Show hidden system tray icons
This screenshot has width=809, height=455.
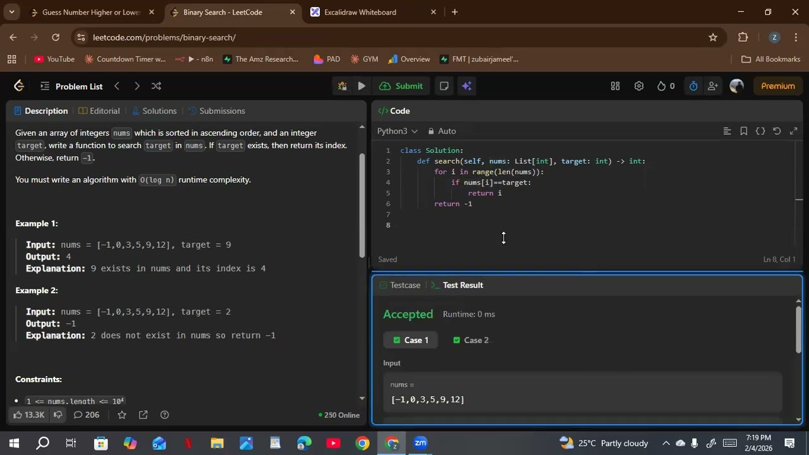666,443
